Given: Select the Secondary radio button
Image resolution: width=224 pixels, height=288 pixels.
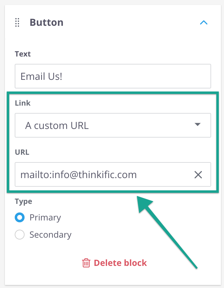Looking at the screenshot, I should point(20,235).
